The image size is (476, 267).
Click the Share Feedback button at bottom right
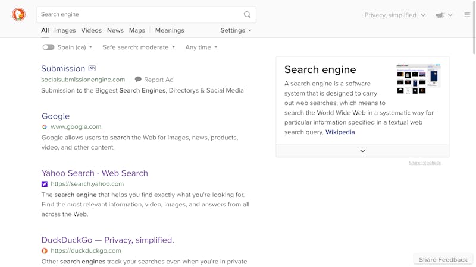[x=443, y=260]
